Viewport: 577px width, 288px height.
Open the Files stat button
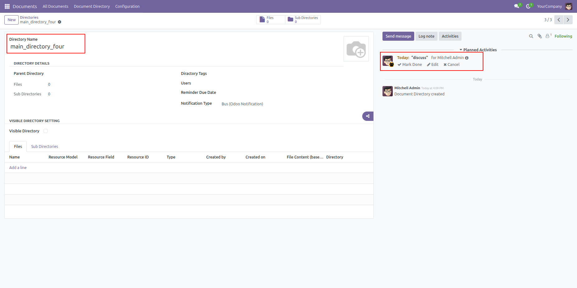(x=270, y=20)
